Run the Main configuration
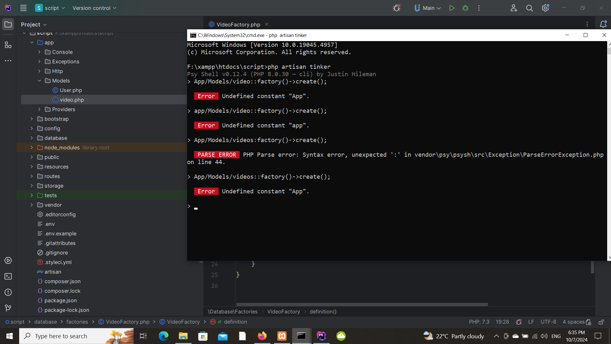This screenshot has height=344, width=611. click(452, 8)
